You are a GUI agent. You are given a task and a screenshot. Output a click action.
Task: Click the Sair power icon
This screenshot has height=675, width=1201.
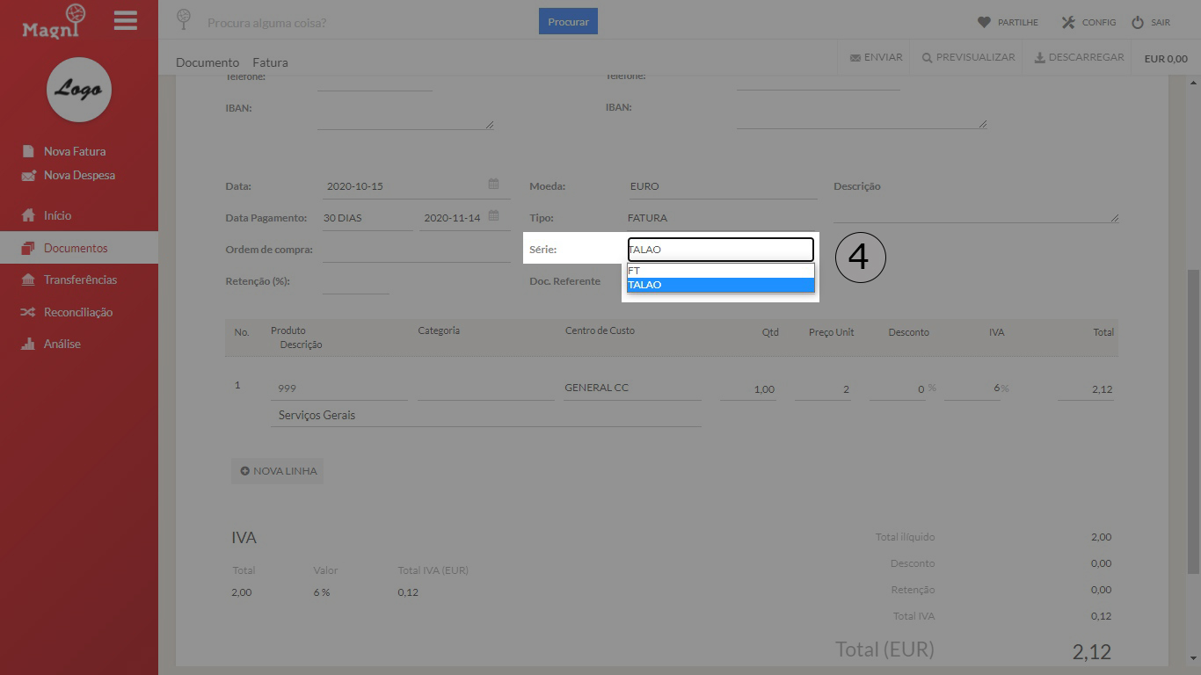pos(1138,22)
